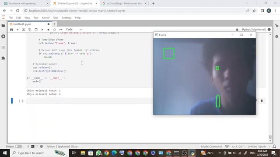Open the File Browser sidebar folder icon

point(3,26)
